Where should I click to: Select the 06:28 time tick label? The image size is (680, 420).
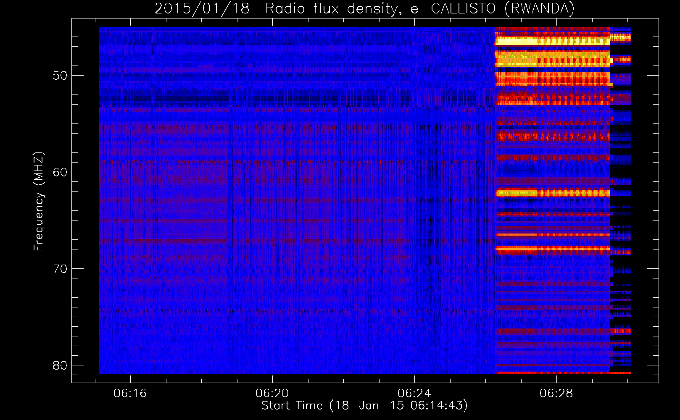coord(556,393)
